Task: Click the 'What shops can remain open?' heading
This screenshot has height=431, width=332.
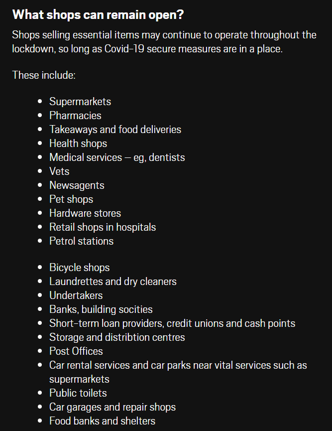Action: (x=98, y=14)
